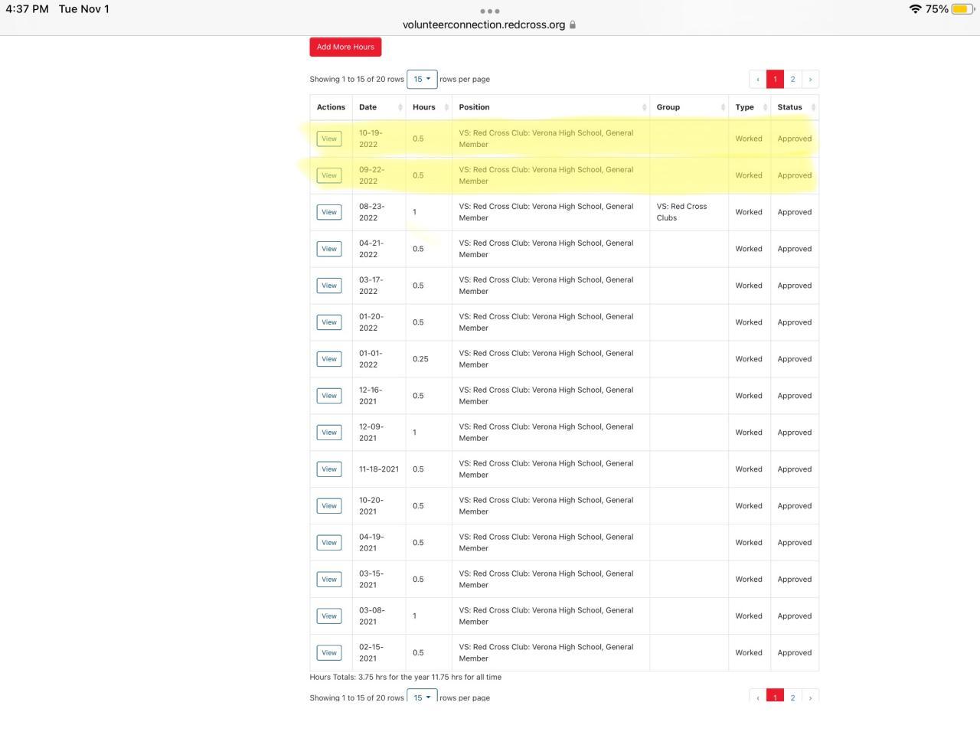Sort the table by the Position column icon
Image resolution: width=980 pixels, height=735 pixels.
click(x=644, y=107)
